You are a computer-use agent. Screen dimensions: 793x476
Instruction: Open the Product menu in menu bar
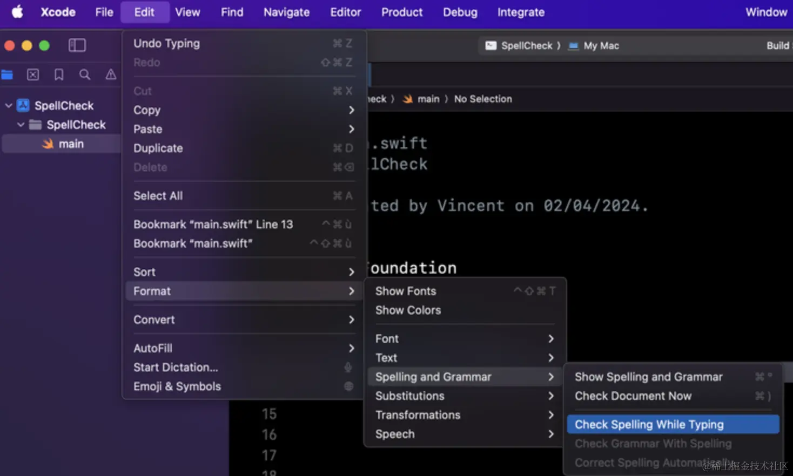402,12
